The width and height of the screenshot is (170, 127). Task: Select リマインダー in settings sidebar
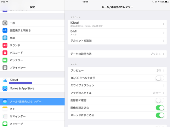[32, 116]
